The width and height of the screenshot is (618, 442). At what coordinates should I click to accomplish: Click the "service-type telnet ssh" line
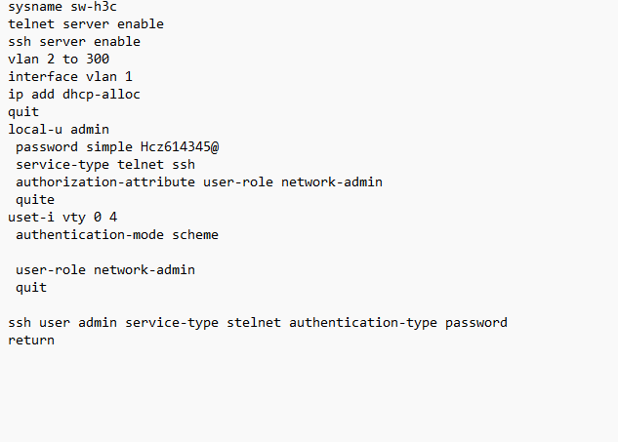[105, 165]
